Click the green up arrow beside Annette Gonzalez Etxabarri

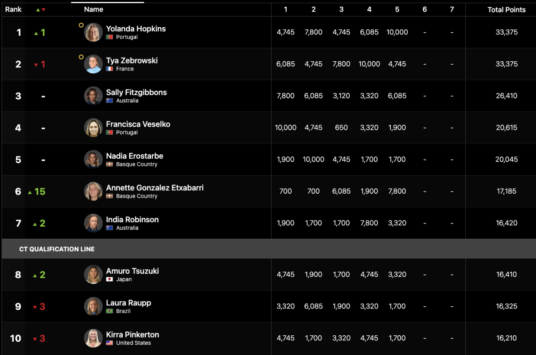coord(30,192)
